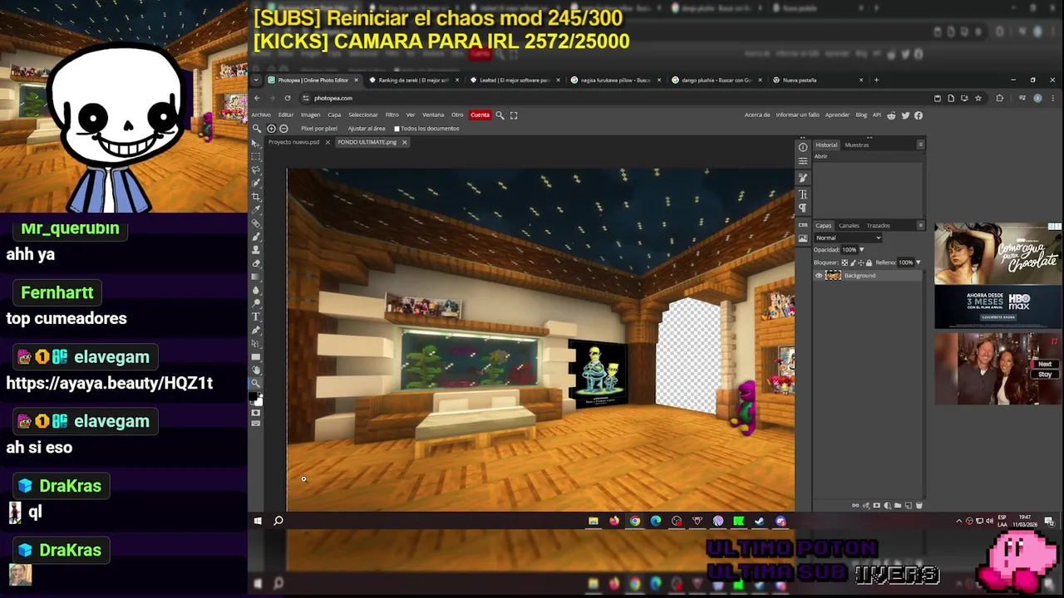Image resolution: width=1064 pixels, height=598 pixels.
Task: Select the Brush tool
Action: (x=256, y=235)
